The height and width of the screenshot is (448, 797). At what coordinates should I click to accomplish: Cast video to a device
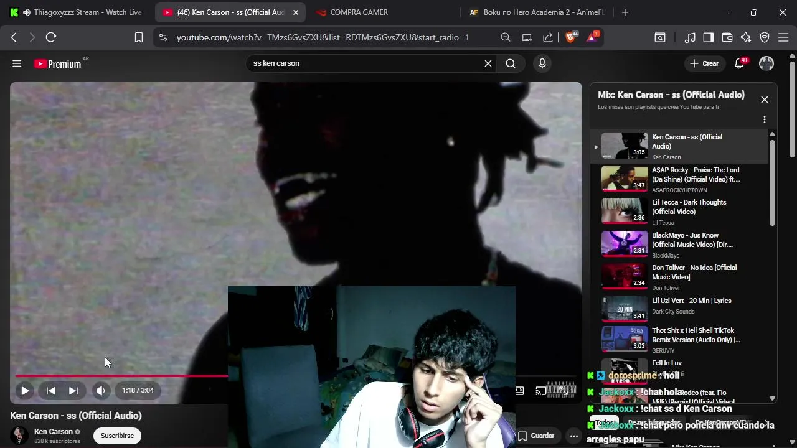click(x=541, y=391)
